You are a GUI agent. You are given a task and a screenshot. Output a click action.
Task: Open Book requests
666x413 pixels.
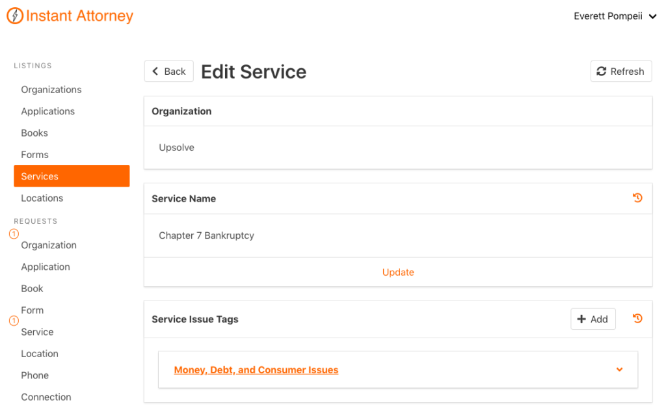[x=33, y=289]
